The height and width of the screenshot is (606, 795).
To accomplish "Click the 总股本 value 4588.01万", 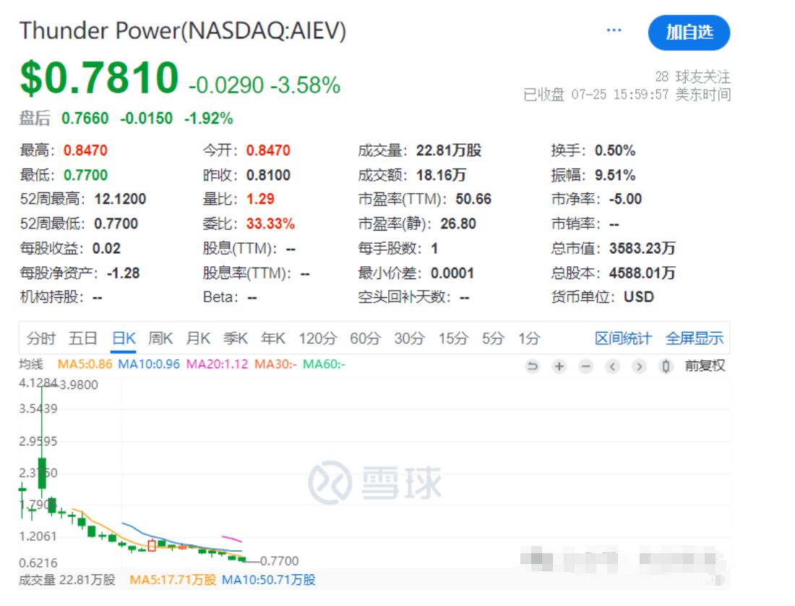I will pyautogui.click(x=643, y=273).
